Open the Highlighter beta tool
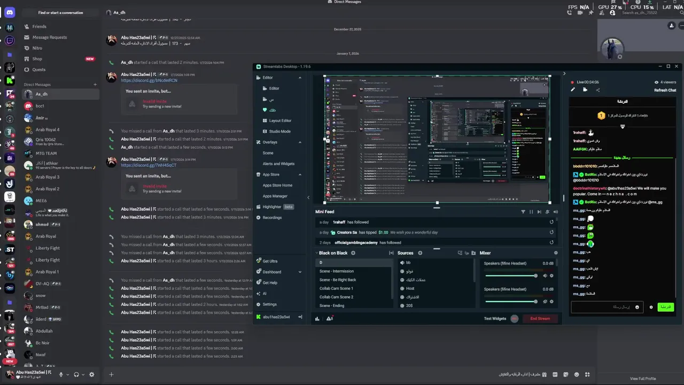 (x=275, y=207)
